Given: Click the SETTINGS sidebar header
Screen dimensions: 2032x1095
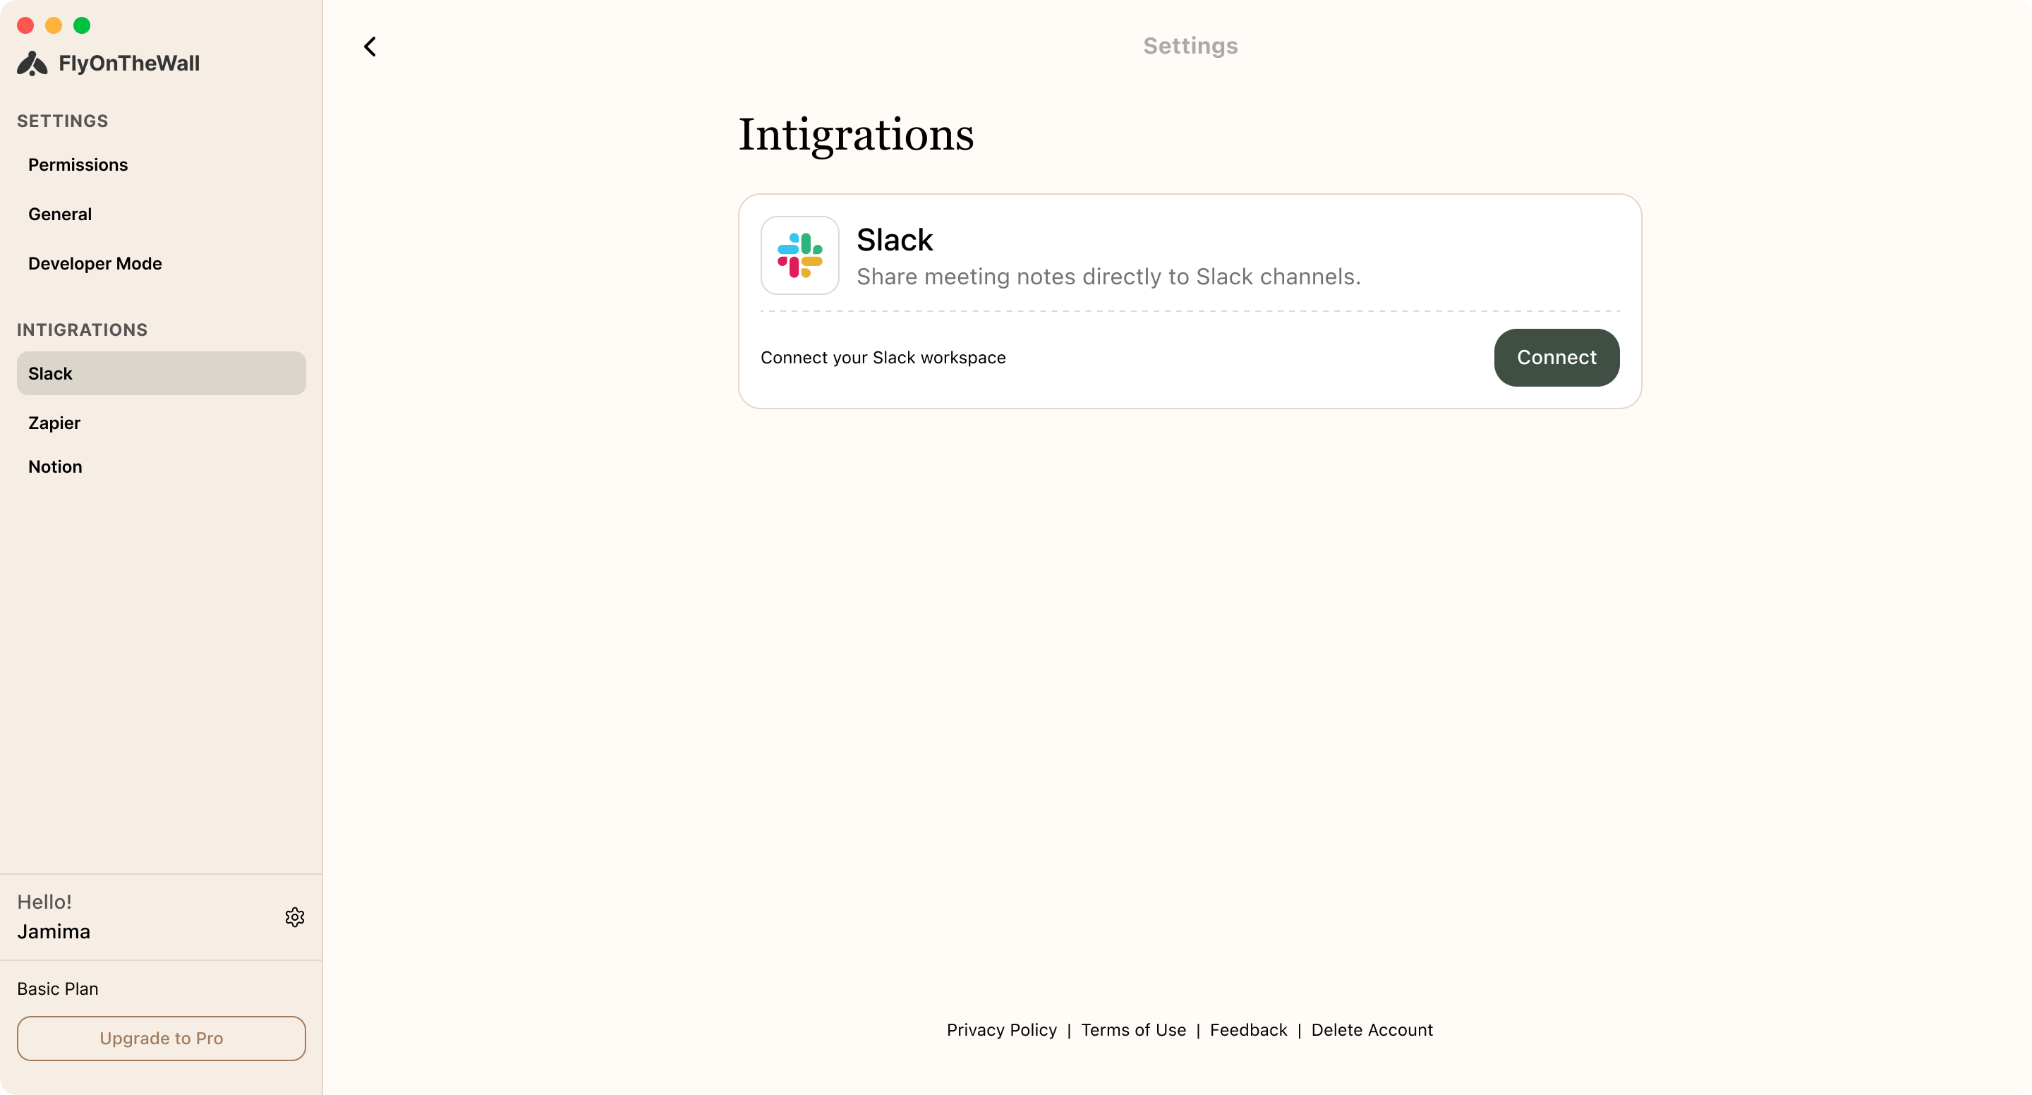Looking at the screenshot, I should pos(62,121).
